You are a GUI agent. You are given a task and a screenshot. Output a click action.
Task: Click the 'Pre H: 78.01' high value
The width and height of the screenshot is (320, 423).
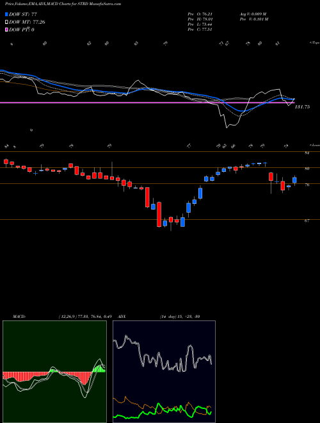tap(199, 19)
